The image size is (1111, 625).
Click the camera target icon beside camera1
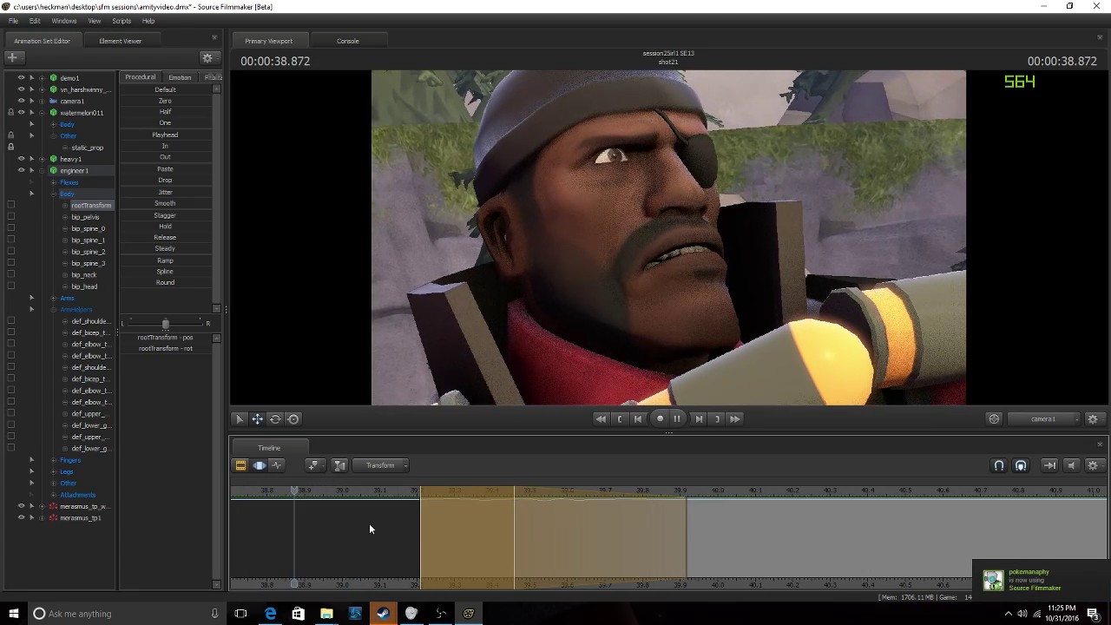coord(994,419)
